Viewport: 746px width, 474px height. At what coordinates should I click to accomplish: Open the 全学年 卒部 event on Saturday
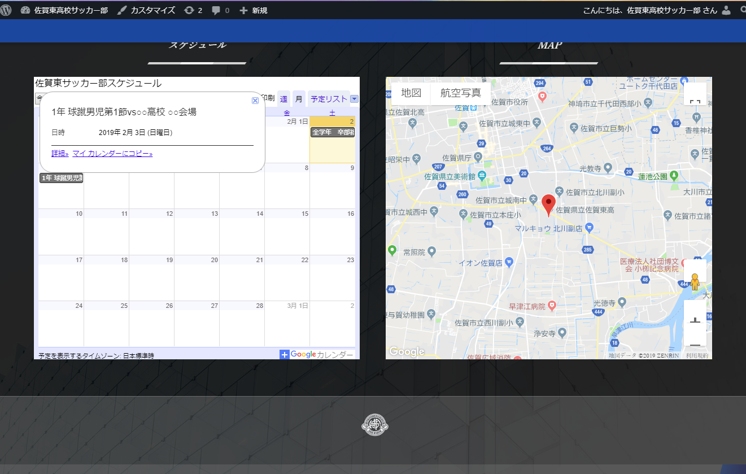(x=333, y=132)
